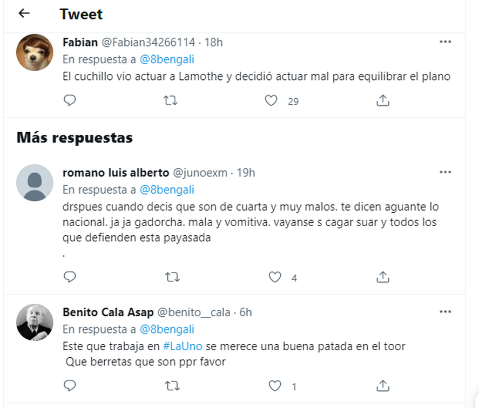Go back using the arrow icon
This screenshot has width=479, height=408.
pos(24,13)
